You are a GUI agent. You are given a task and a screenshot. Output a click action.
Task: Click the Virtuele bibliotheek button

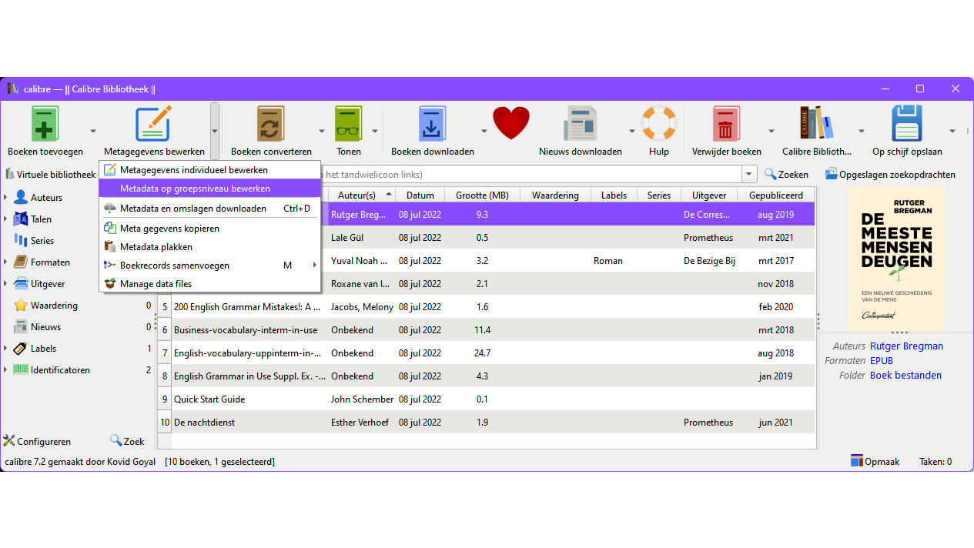click(51, 175)
